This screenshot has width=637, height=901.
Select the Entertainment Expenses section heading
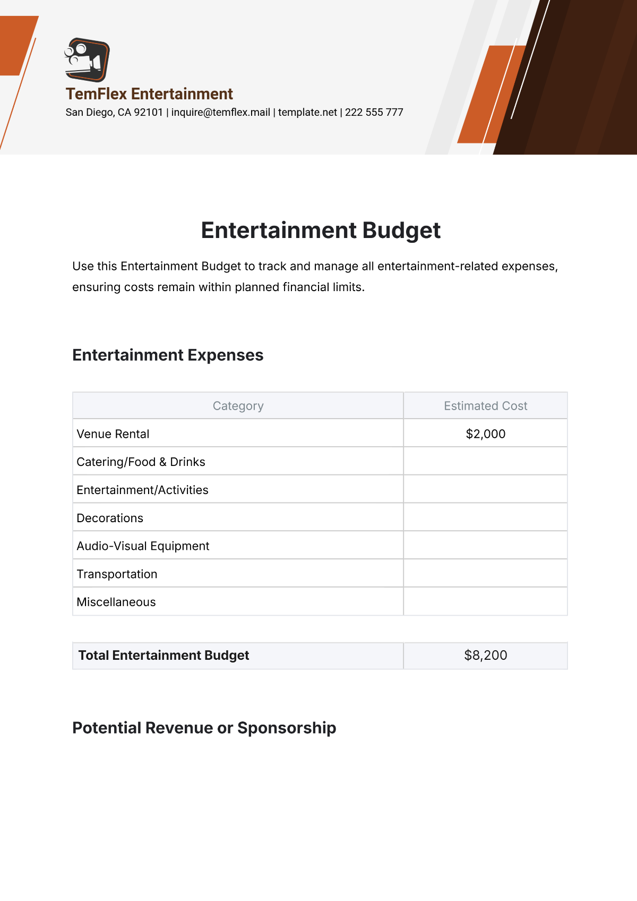(168, 355)
